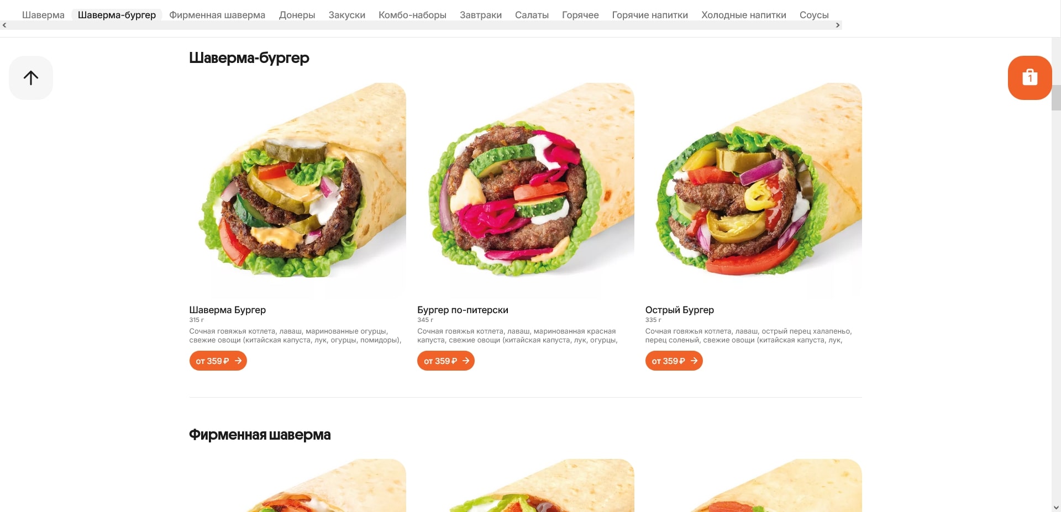Switch to the Закуски tab
The width and height of the screenshot is (1061, 512).
[346, 15]
